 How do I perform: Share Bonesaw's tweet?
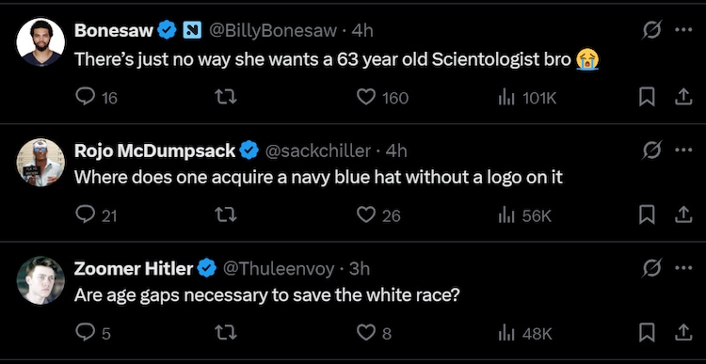tap(682, 97)
